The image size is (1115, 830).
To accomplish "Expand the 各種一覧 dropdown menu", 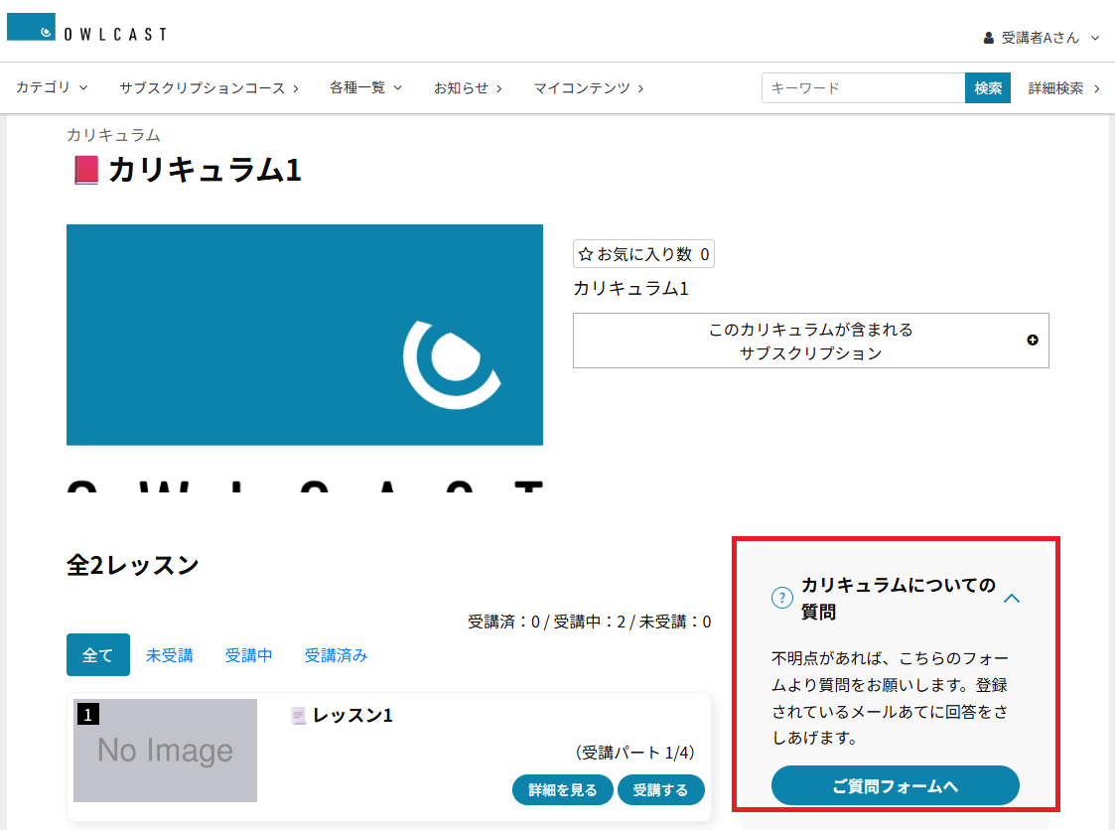I will (365, 87).
